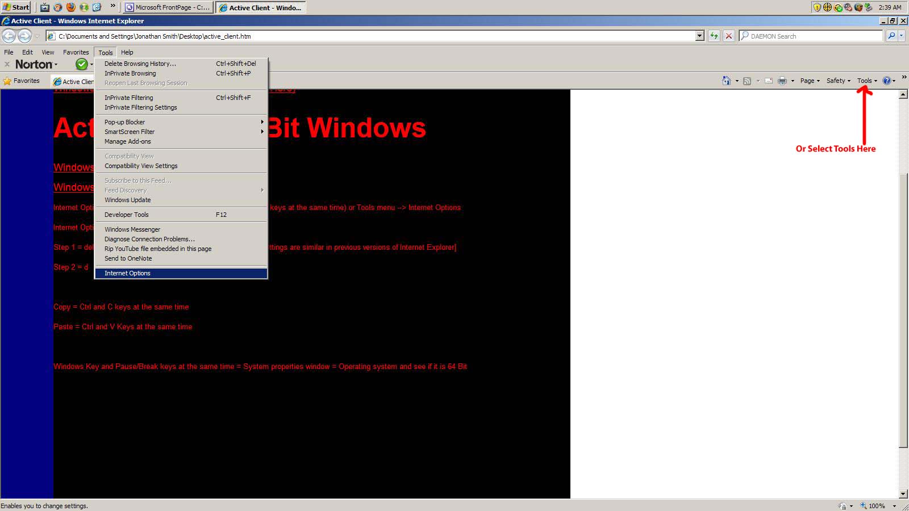Click the blue Help question mark icon

pos(886,81)
